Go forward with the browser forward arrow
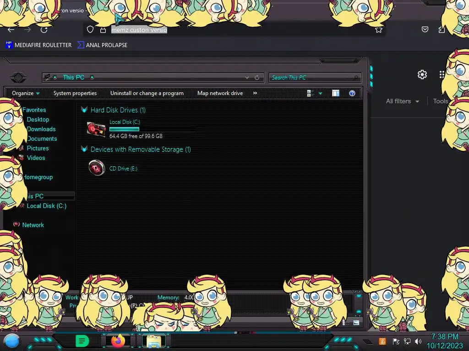Screen dimensions: 469x351 click(27, 30)
